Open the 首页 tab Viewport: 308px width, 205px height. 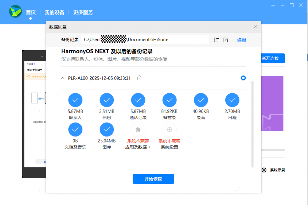[31, 12]
